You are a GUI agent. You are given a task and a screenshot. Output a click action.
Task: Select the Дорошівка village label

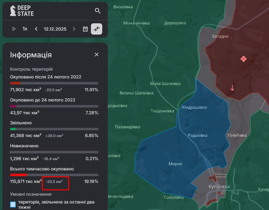(x=175, y=23)
